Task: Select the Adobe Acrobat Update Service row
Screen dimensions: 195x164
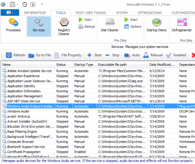Action: 98,71
